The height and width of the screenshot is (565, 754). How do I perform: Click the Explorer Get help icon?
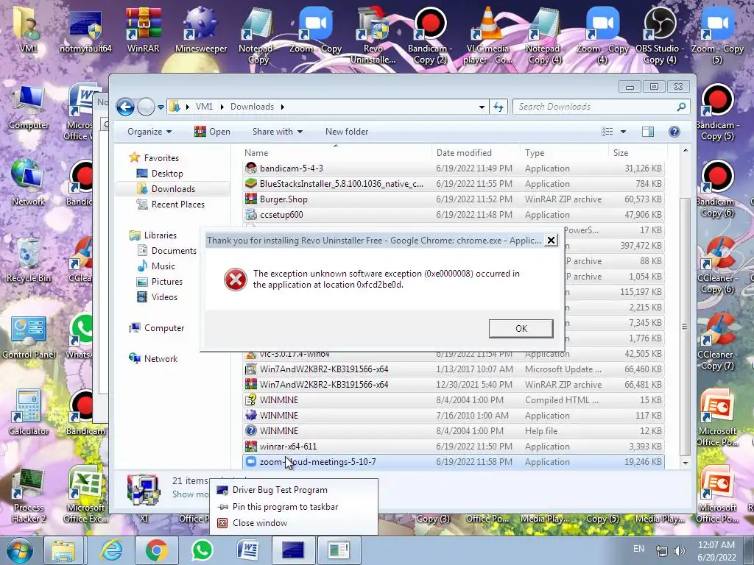(x=674, y=132)
